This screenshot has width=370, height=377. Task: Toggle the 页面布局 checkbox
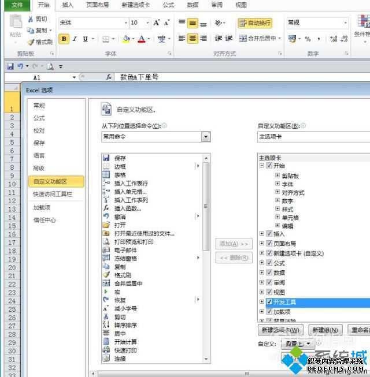(x=269, y=243)
